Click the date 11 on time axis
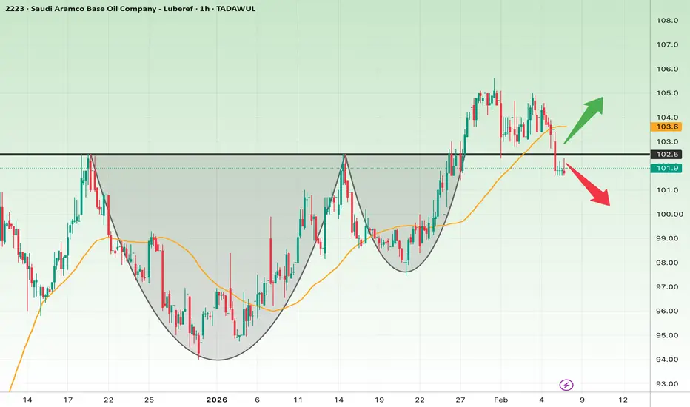This screenshot has height=407, width=690. 298,400
